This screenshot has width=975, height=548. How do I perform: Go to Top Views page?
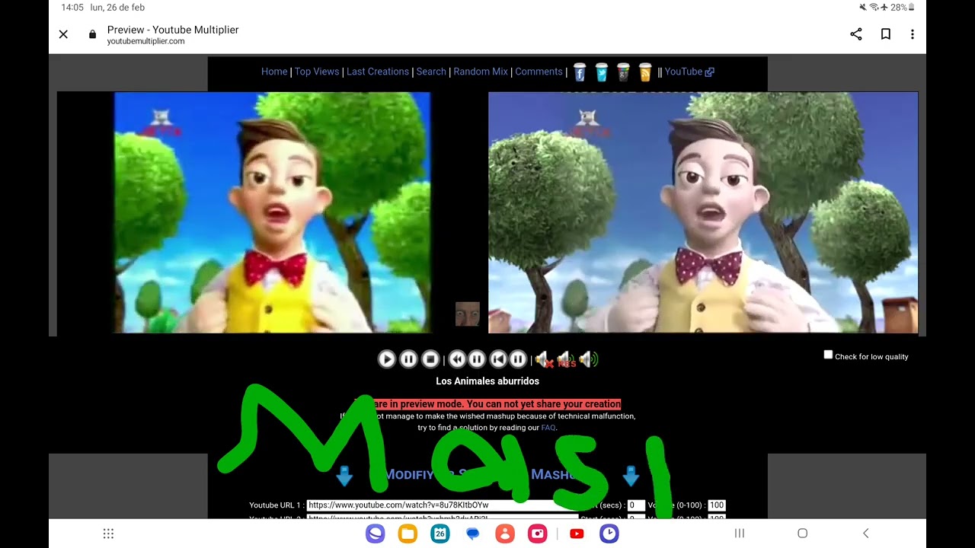pos(317,72)
